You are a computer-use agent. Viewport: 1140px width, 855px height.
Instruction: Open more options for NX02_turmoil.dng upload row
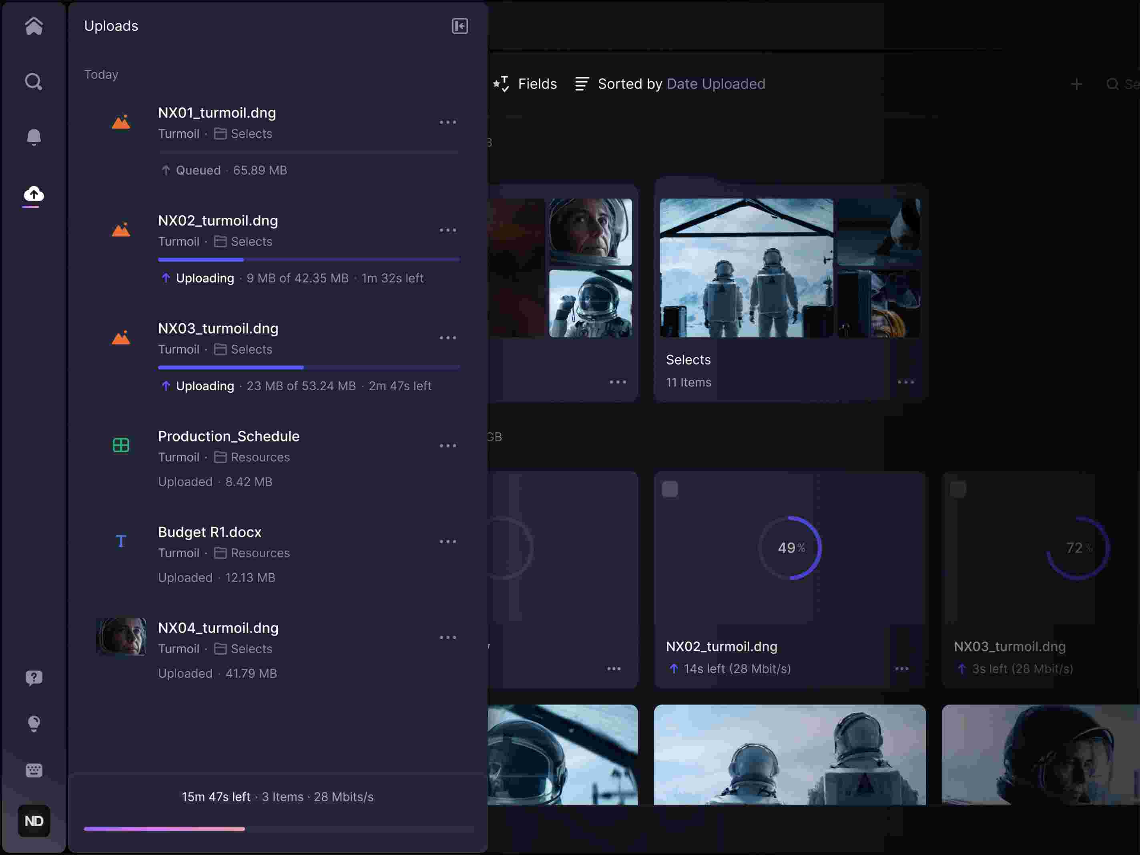click(448, 230)
